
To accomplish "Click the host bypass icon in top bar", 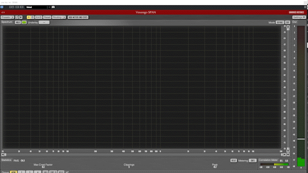I will (2, 7).
